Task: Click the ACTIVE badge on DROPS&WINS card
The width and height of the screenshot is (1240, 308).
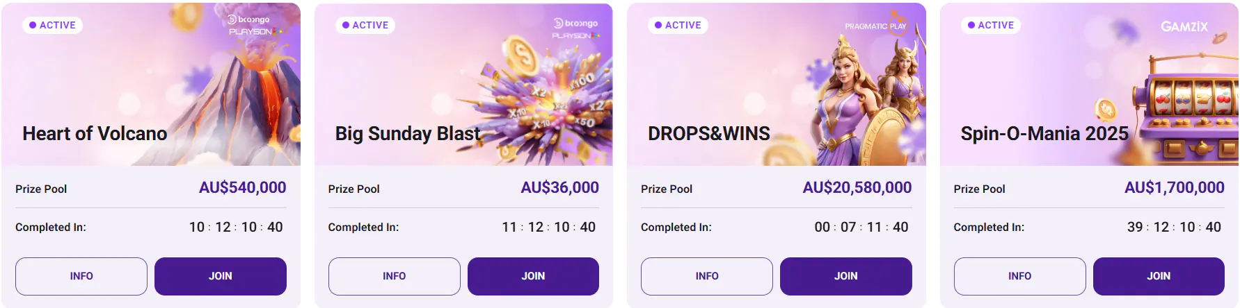Action: click(678, 25)
